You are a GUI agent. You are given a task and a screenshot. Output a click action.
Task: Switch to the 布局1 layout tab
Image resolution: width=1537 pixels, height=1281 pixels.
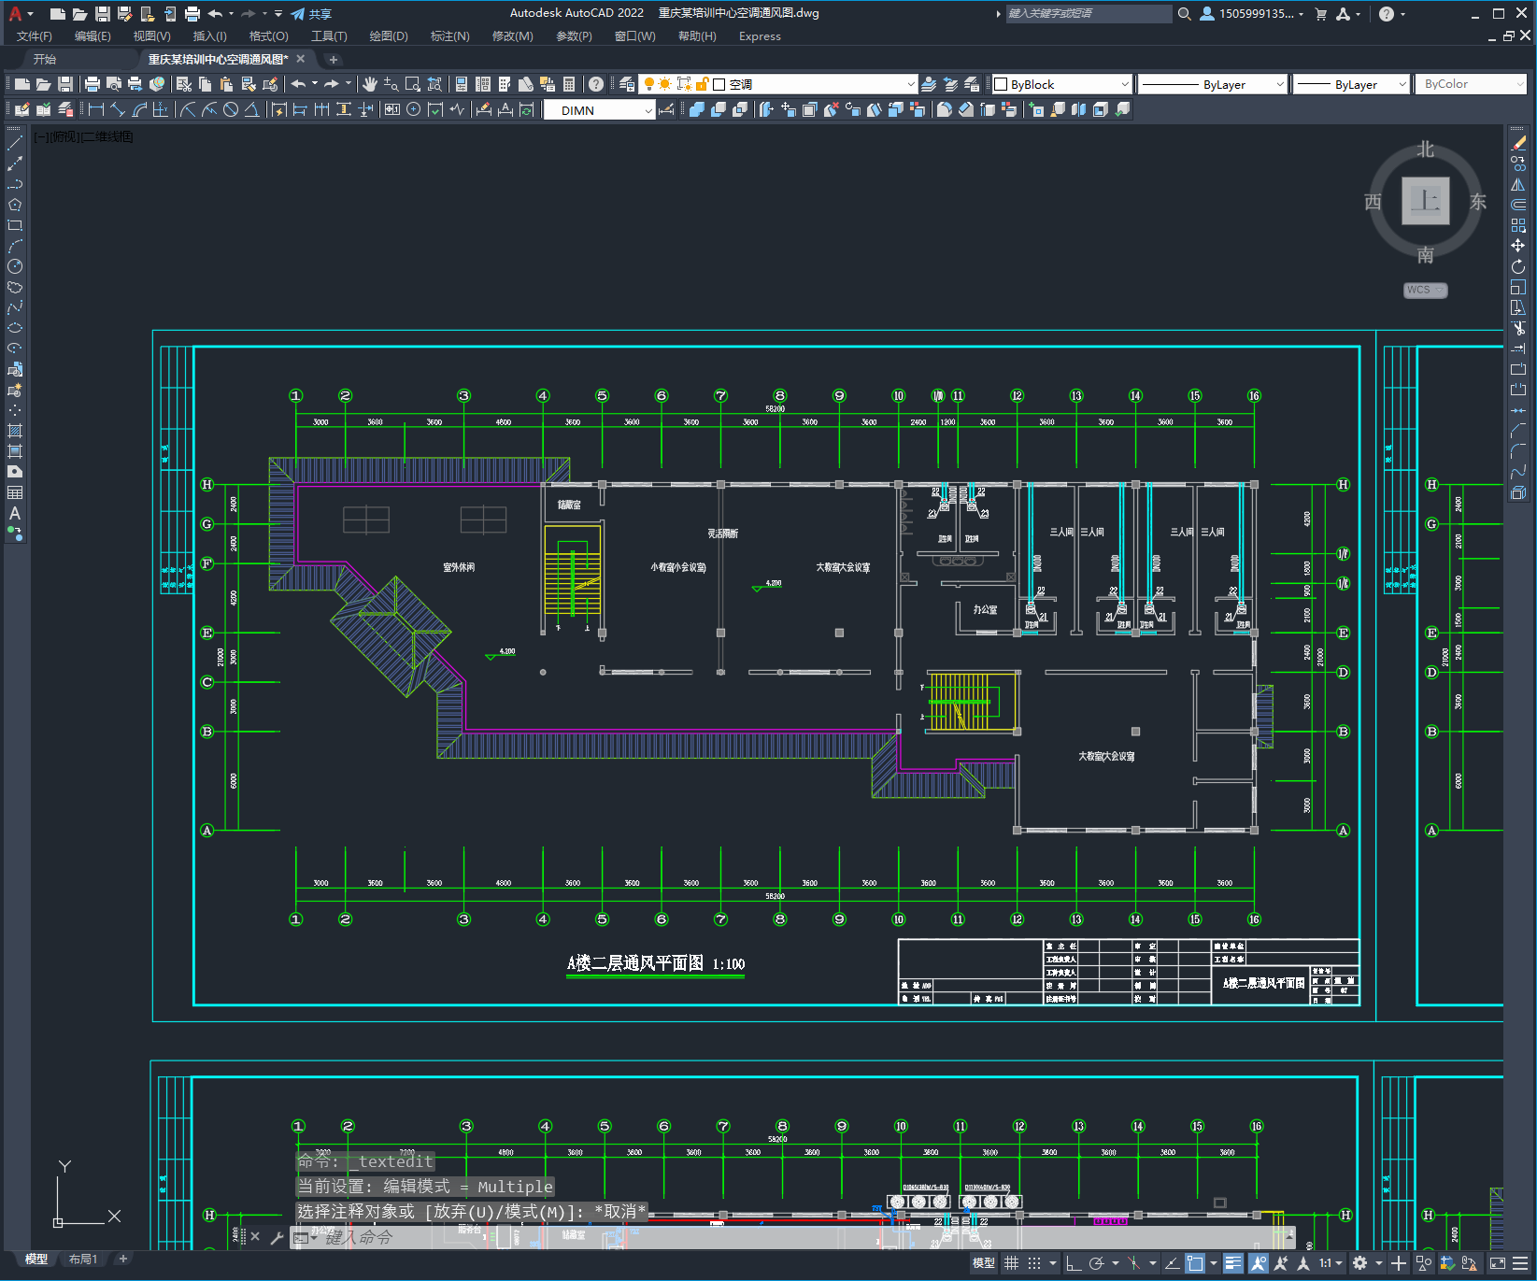pos(82,1259)
